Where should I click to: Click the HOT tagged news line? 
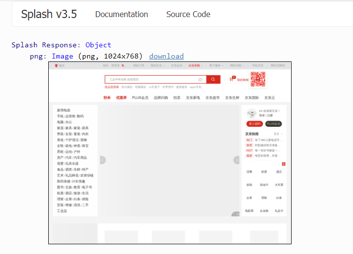click(x=264, y=151)
